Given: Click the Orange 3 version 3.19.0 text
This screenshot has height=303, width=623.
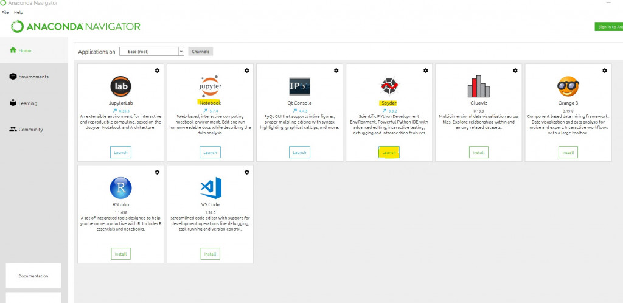Looking at the screenshot, I should (568, 111).
